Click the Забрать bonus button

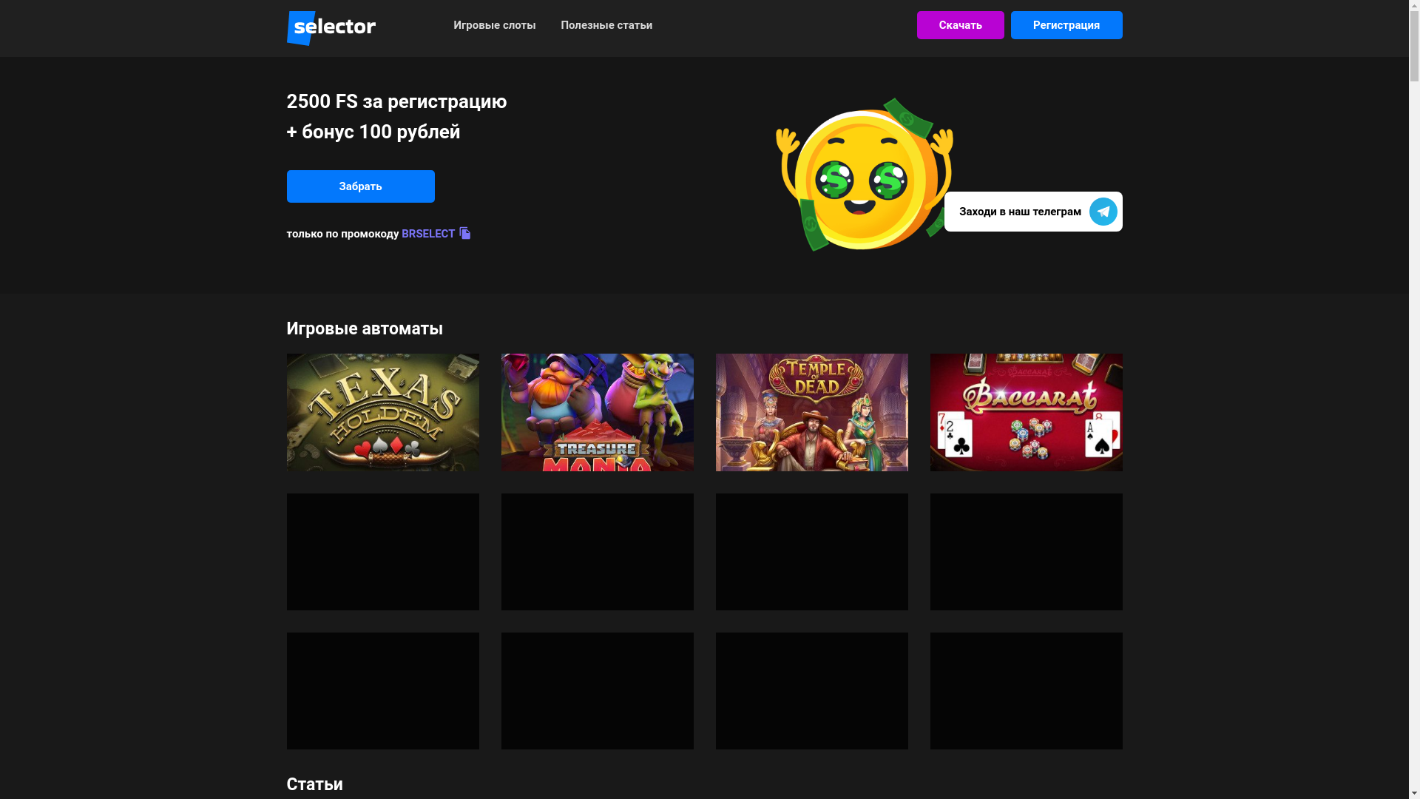pyautogui.click(x=360, y=186)
